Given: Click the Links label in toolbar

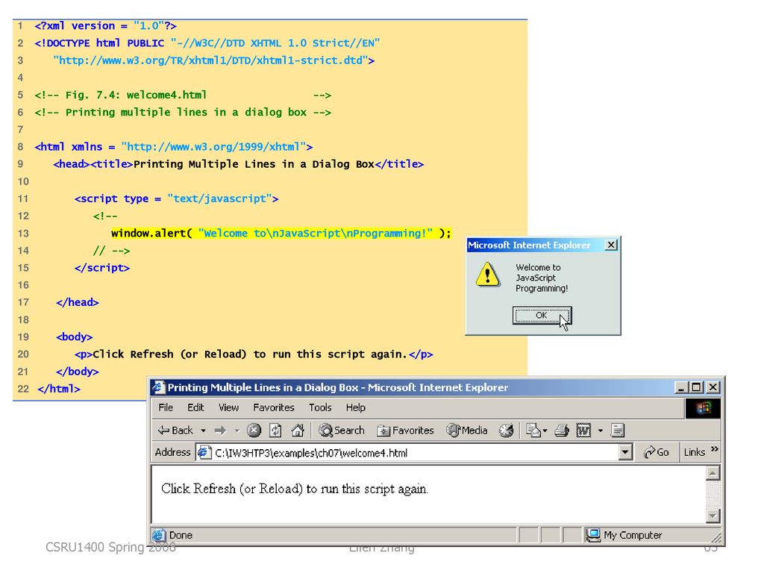Looking at the screenshot, I should (695, 452).
